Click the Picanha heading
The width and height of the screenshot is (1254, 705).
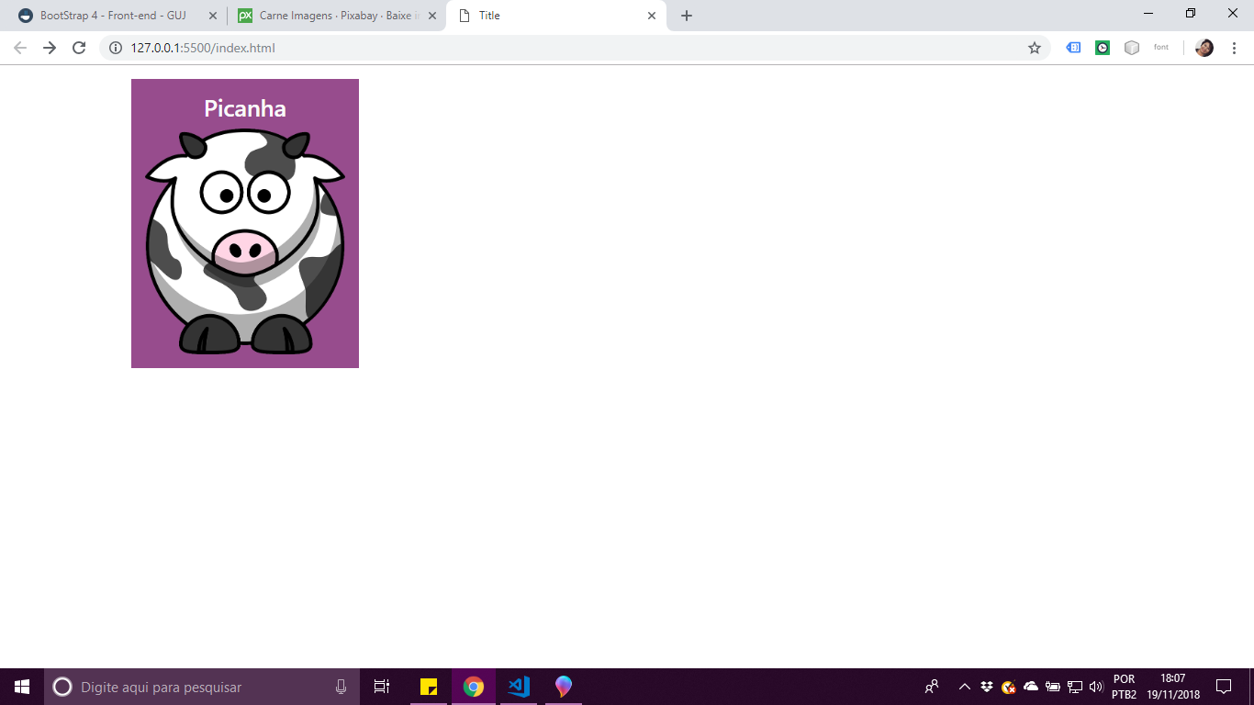click(x=245, y=108)
